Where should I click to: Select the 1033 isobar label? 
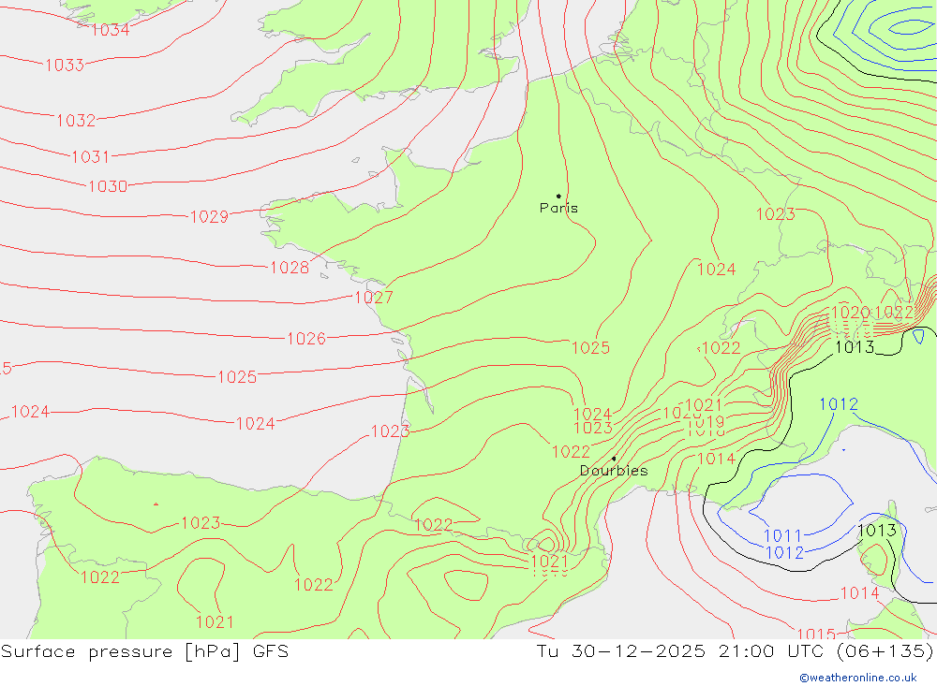[65, 66]
